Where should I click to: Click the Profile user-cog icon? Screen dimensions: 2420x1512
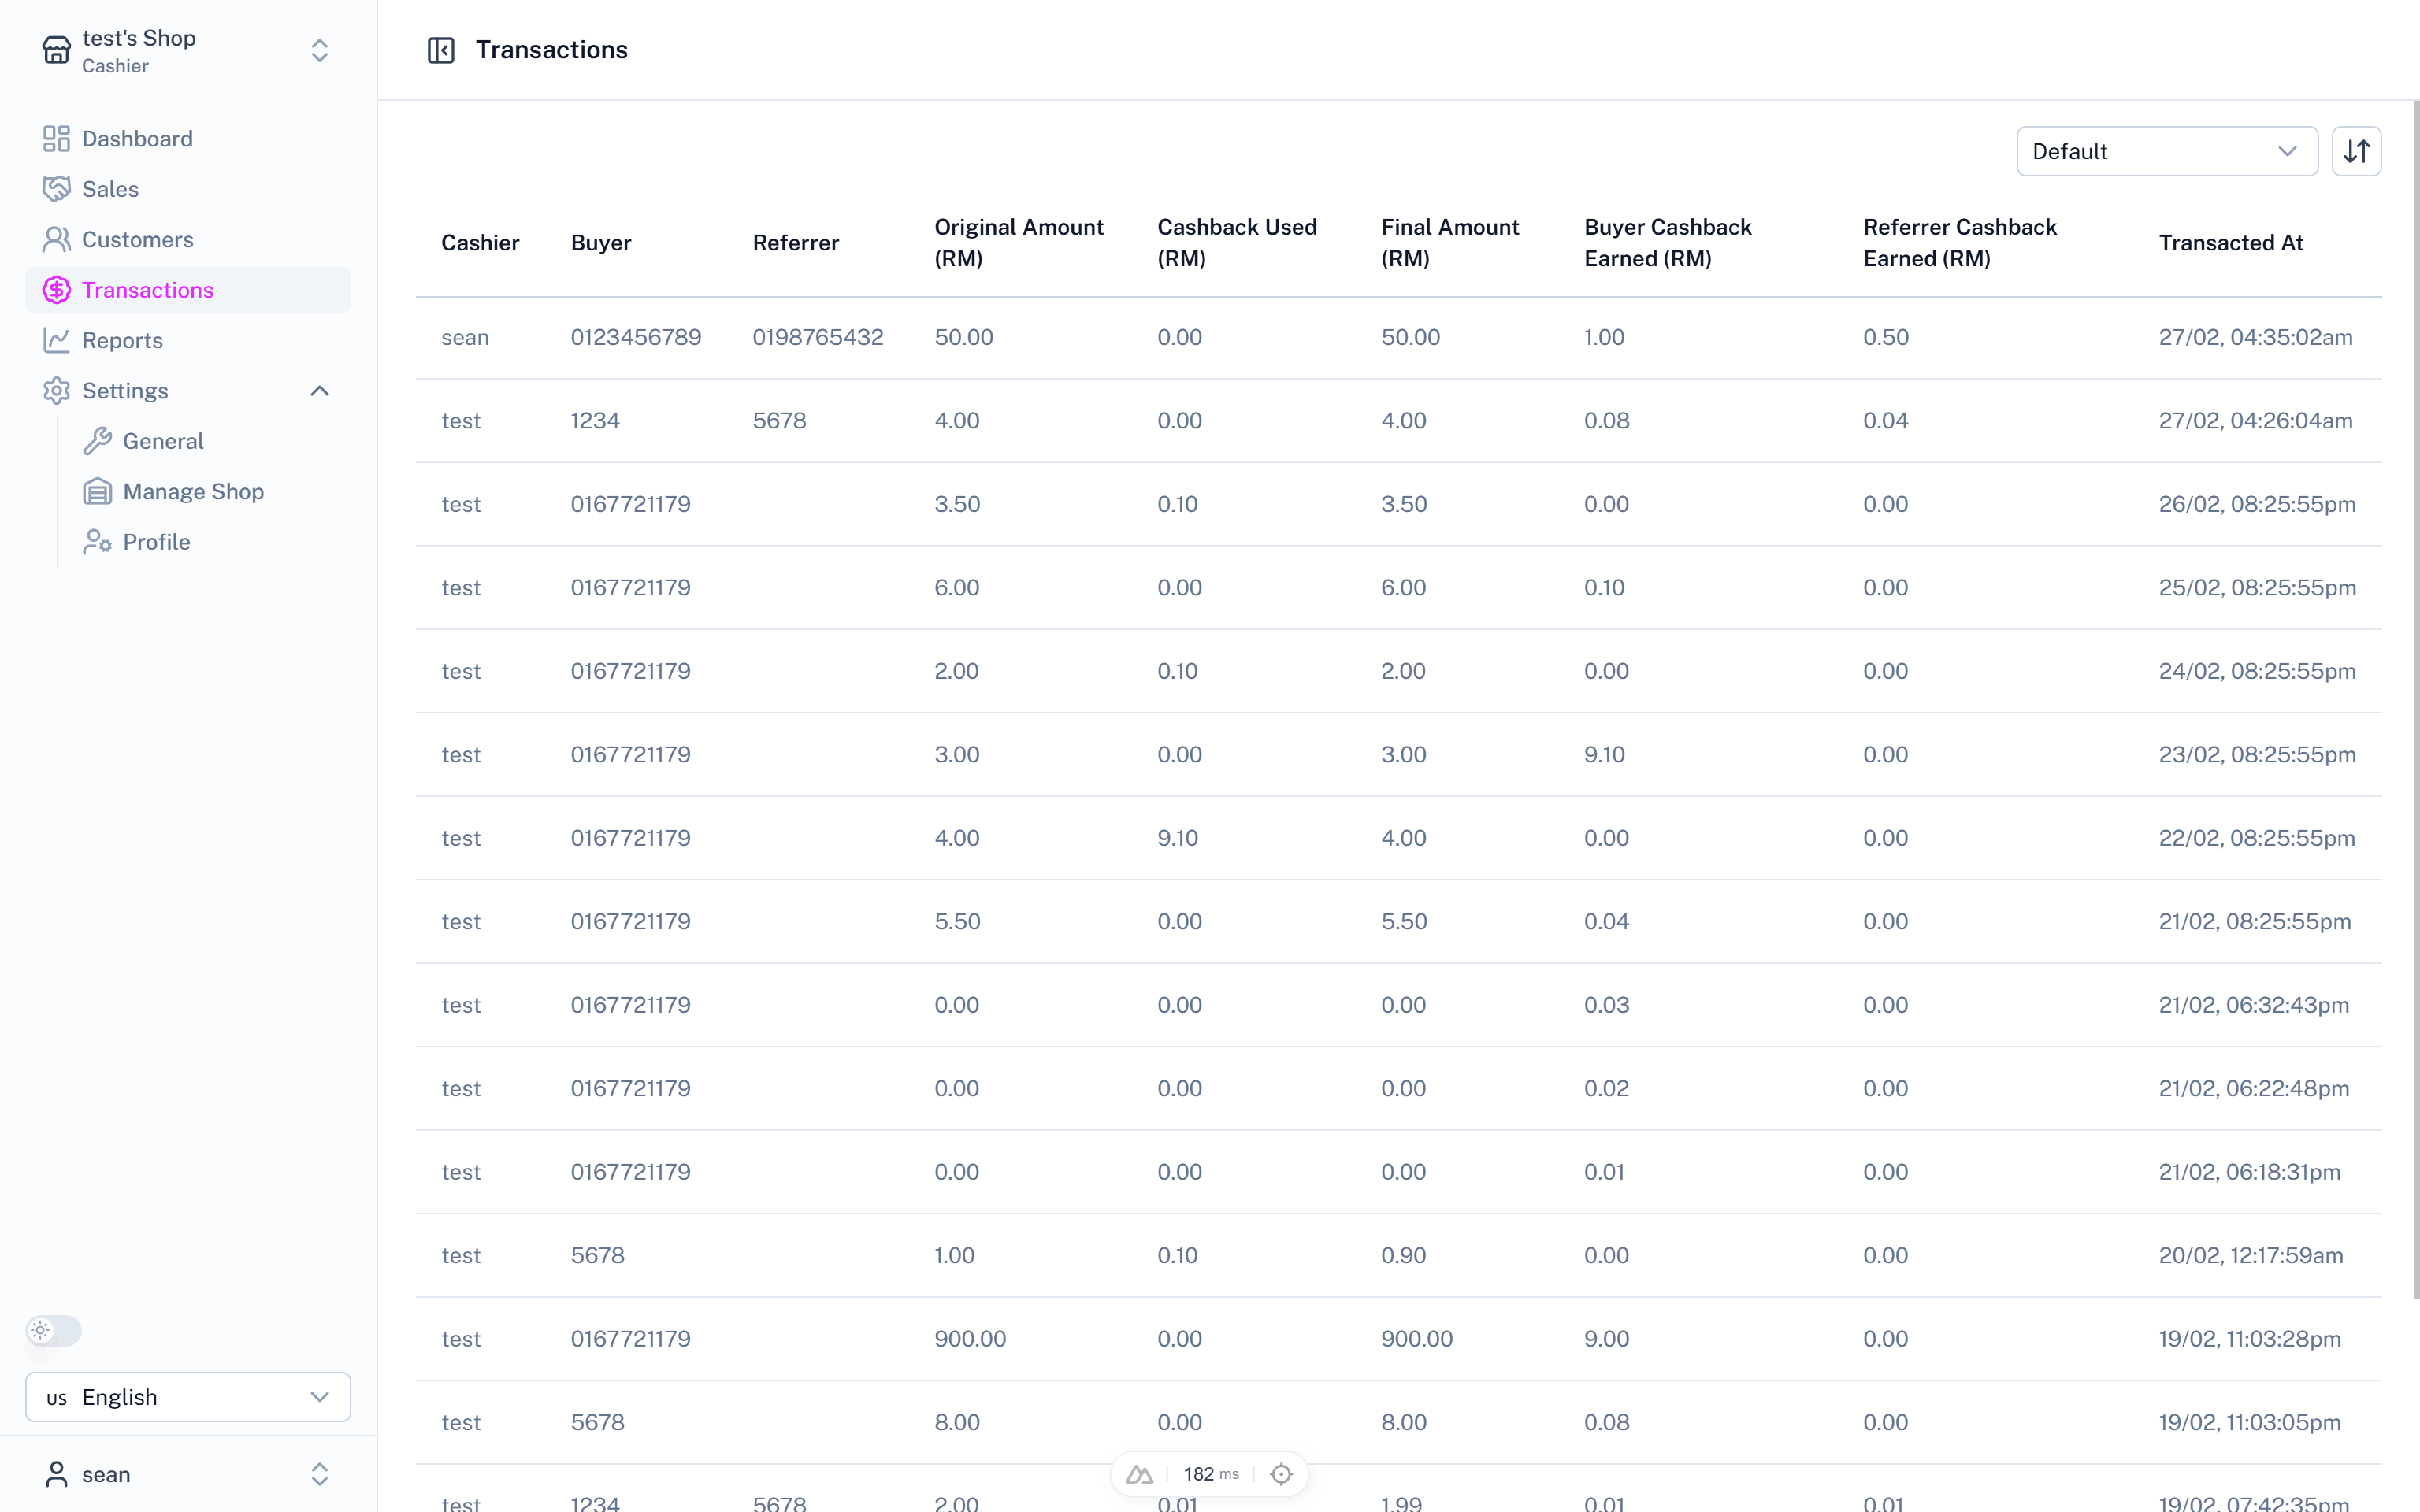tap(97, 542)
